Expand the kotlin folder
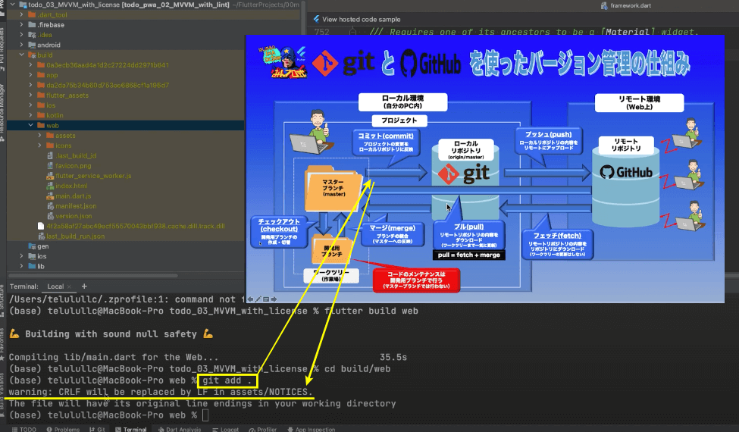 [30, 115]
